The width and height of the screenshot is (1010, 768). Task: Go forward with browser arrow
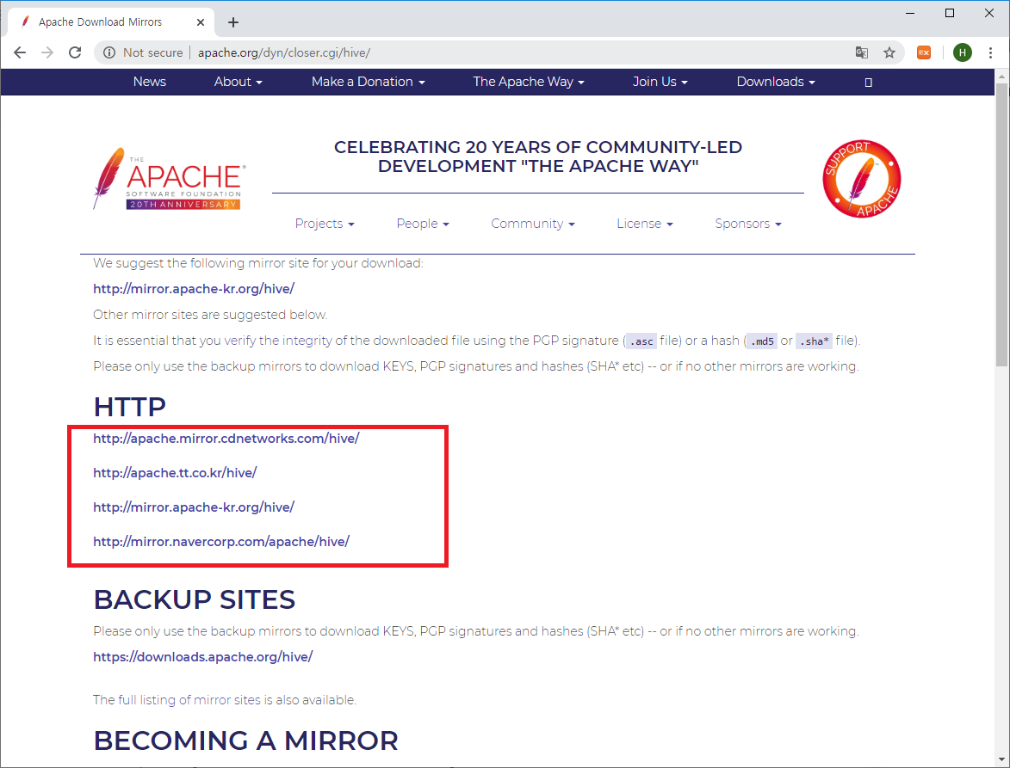(x=47, y=52)
